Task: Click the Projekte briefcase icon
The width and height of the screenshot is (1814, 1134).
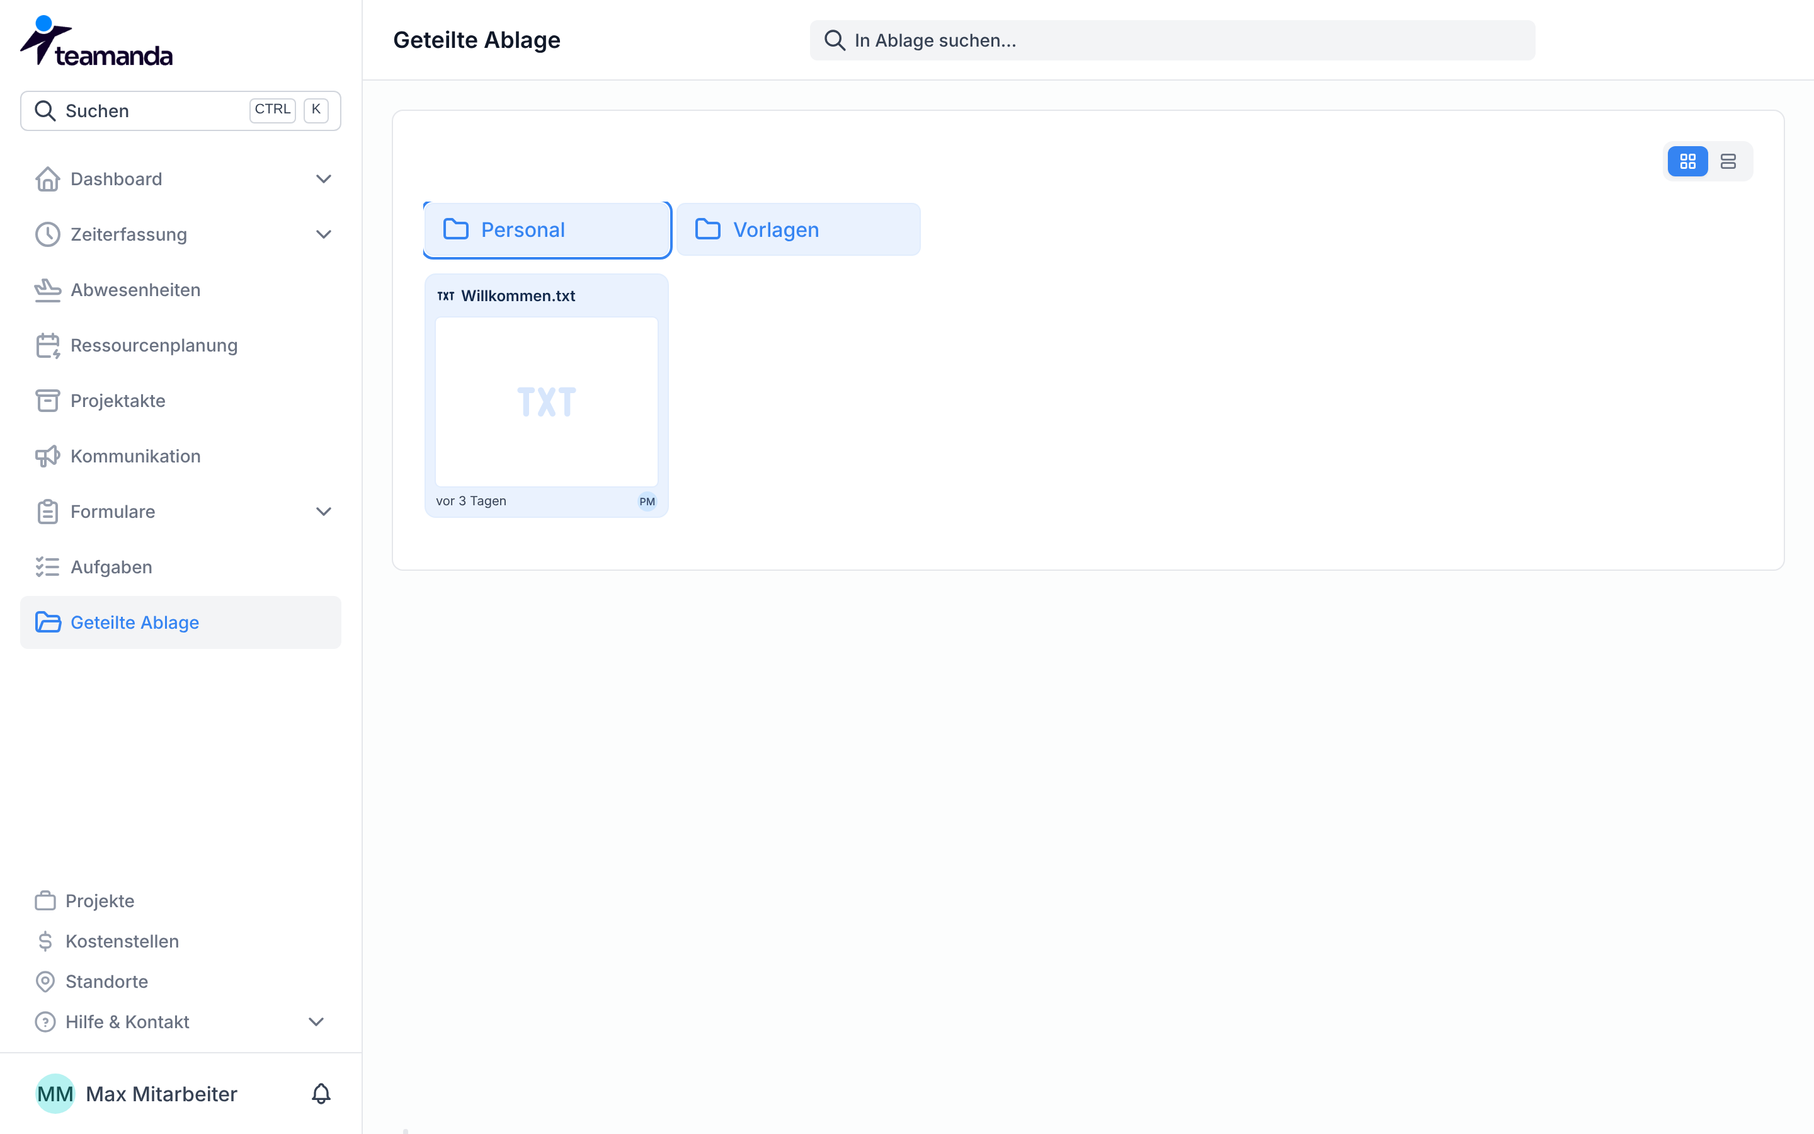Action: pyautogui.click(x=45, y=901)
